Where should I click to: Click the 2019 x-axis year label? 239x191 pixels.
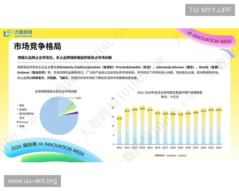[x=180, y=148]
